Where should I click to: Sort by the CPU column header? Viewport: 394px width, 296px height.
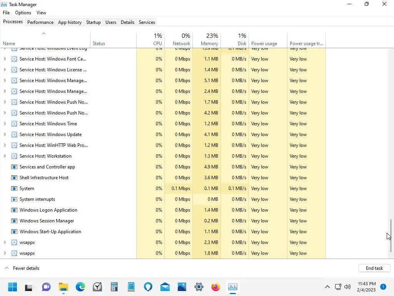pyautogui.click(x=150, y=40)
